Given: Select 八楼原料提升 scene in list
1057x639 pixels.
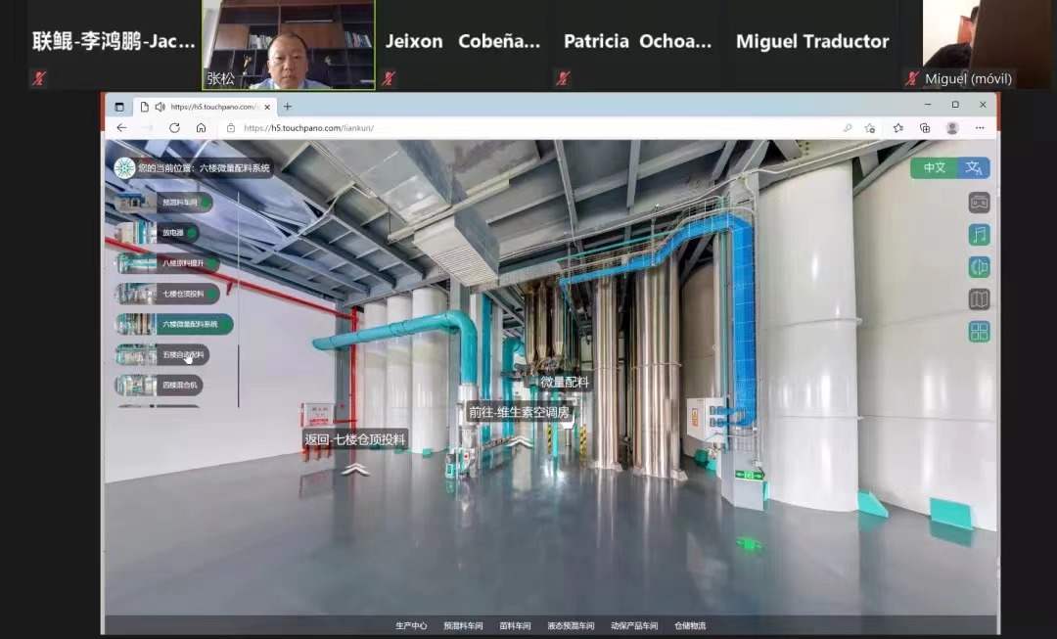Looking at the screenshot, I should click(167, 263).
